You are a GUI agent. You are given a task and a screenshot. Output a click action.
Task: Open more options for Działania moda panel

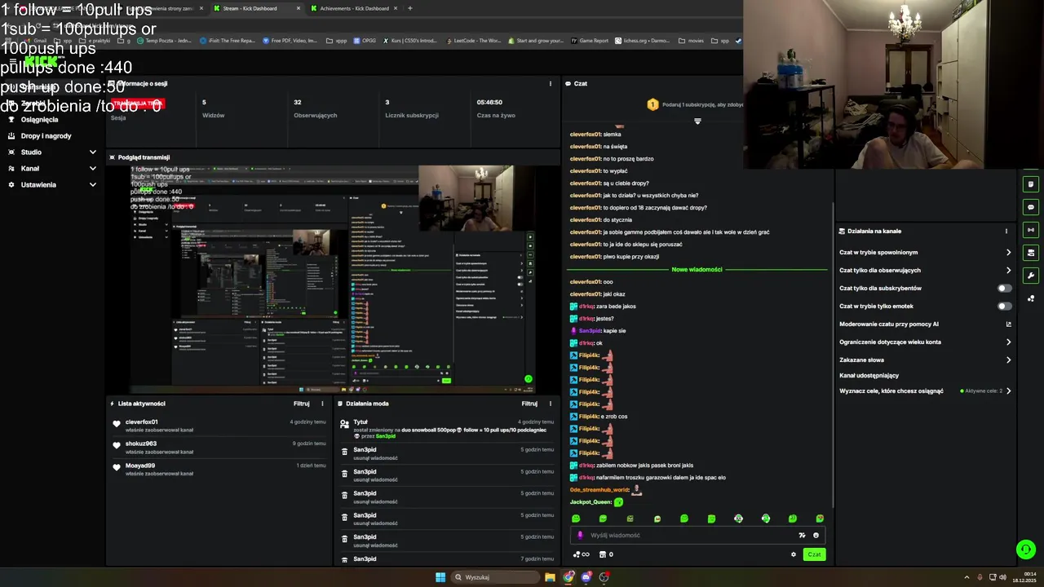click(x=550, y=404)
